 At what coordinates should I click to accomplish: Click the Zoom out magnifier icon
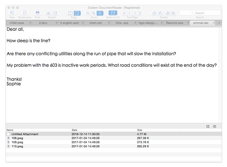pyautogui.click(x=87, y=13)
